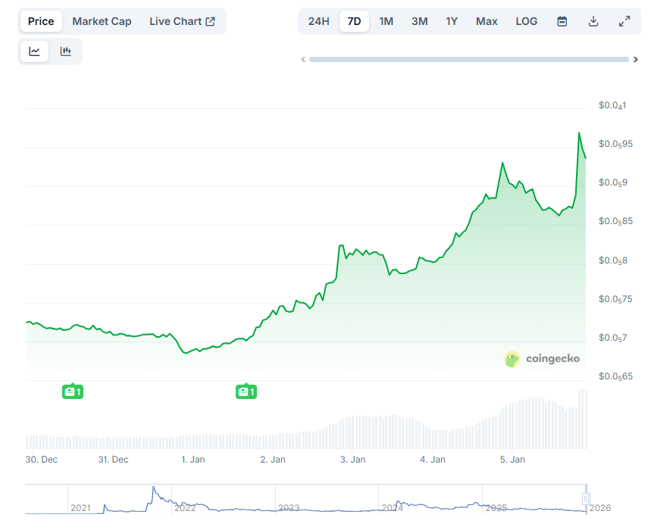Select the 3M range button

click(419, 20)
